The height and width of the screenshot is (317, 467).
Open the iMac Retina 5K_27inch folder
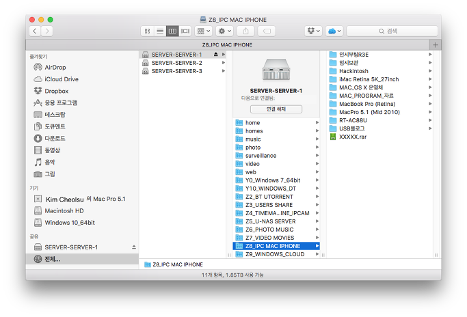tap(380, 79)
